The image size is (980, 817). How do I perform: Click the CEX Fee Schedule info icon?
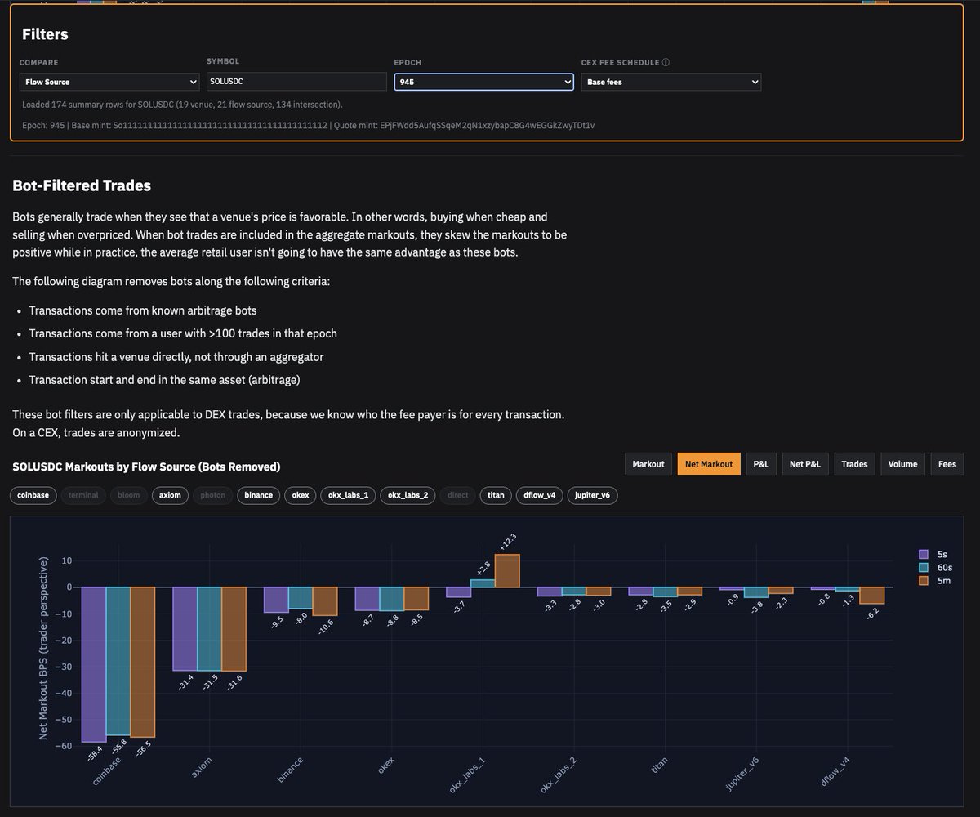click(x=666, y=62)
